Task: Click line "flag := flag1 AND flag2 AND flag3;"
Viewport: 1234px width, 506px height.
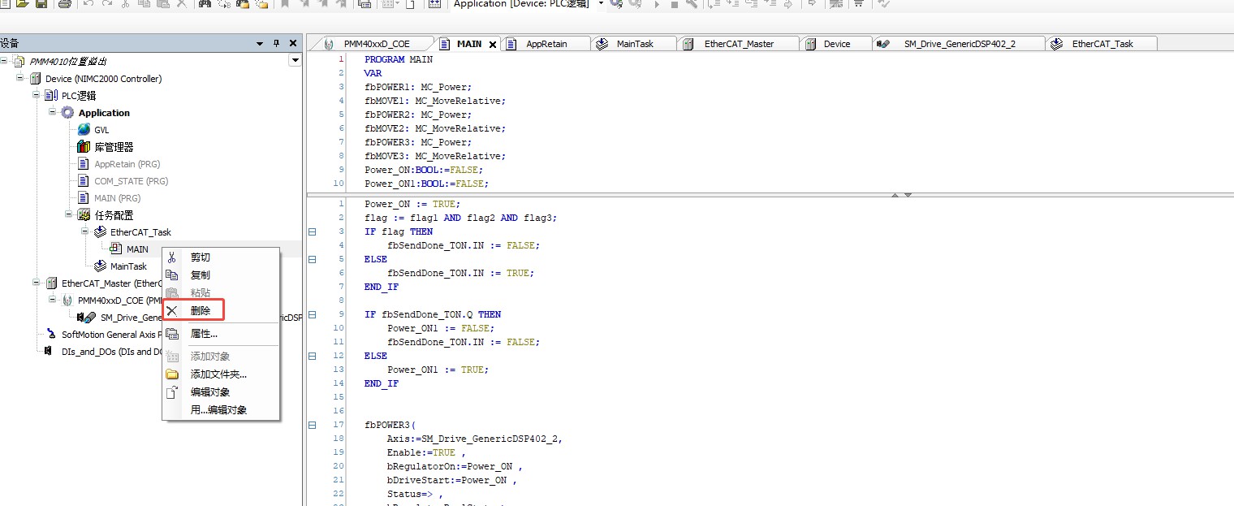Action: pos(462,218)
